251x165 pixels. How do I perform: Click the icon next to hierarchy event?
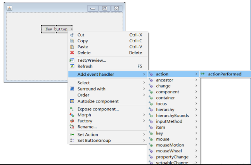[x=151, y=109]
